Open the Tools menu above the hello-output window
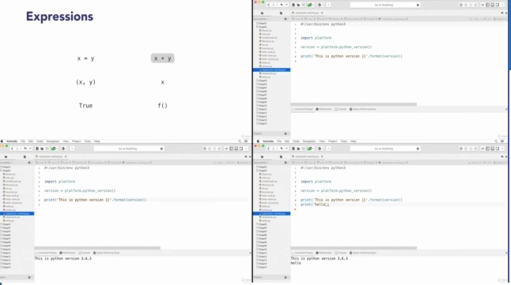The width and height of the screenshot is (511, 285). [x=344, y=141]
